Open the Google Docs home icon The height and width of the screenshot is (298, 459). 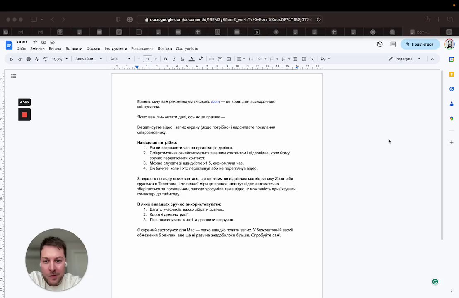tap(9, 45)
